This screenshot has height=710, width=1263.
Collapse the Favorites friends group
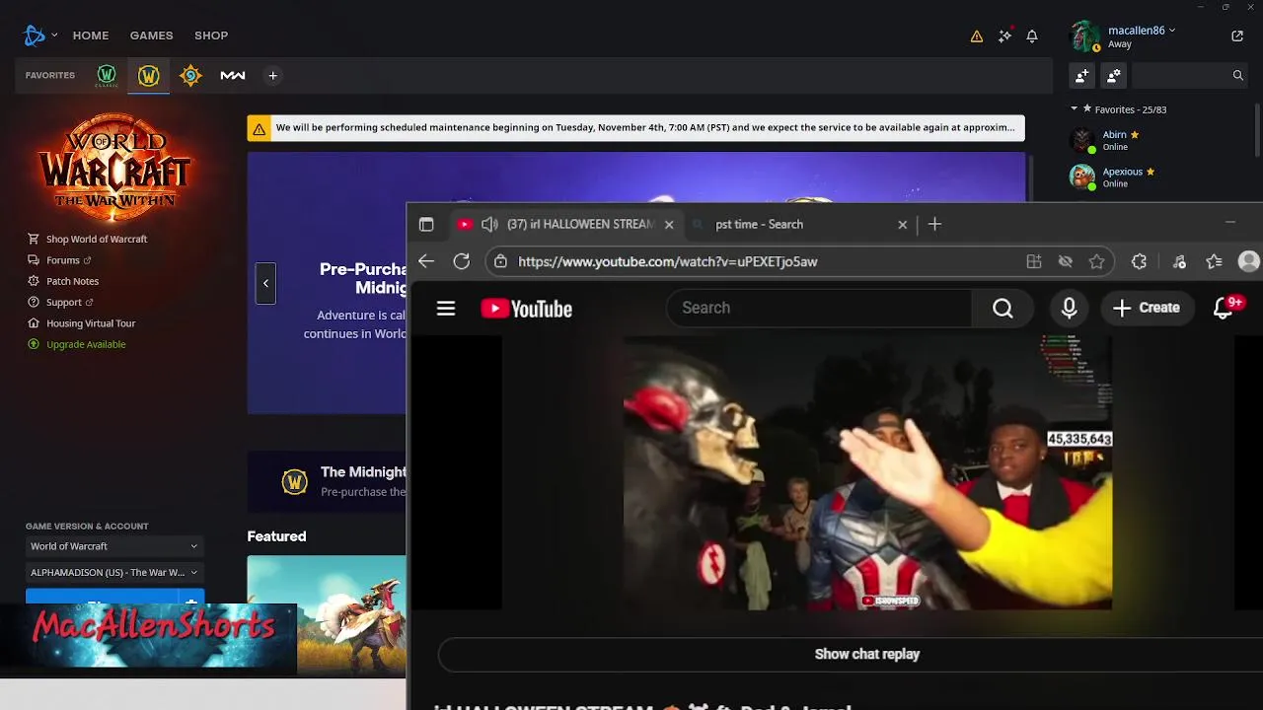[1075, 109]
